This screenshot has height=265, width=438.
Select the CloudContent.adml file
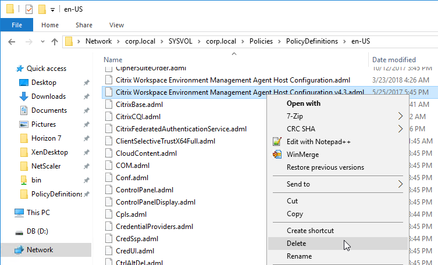147,153
